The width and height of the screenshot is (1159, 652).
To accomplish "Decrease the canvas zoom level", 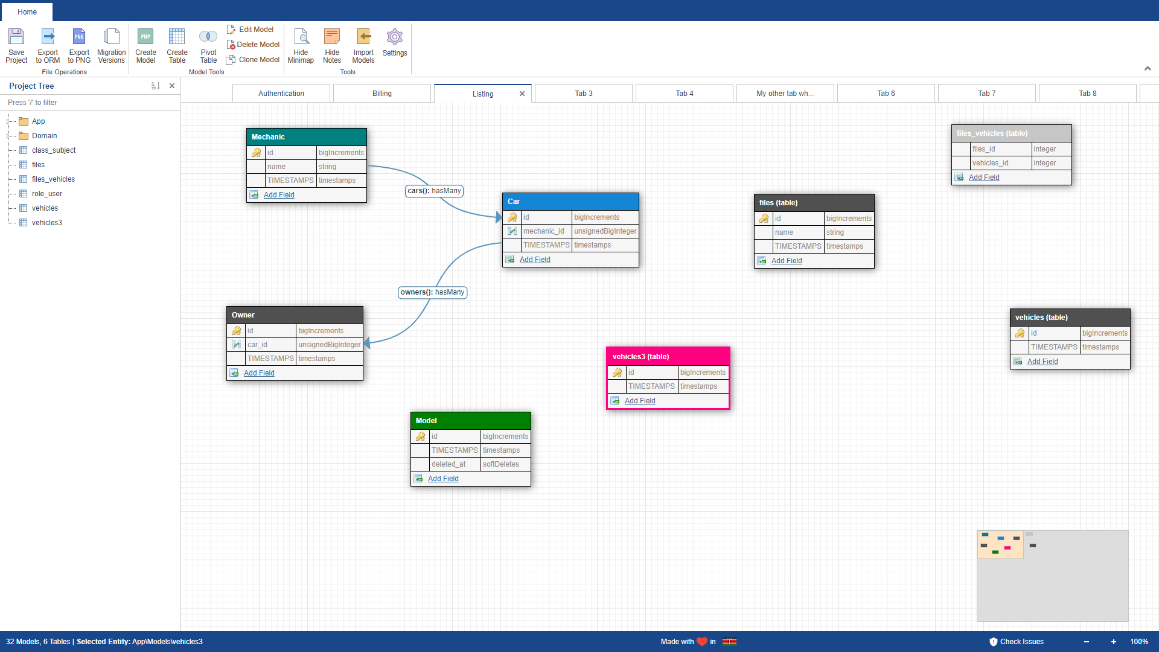I will click(x=1087, y=642).
